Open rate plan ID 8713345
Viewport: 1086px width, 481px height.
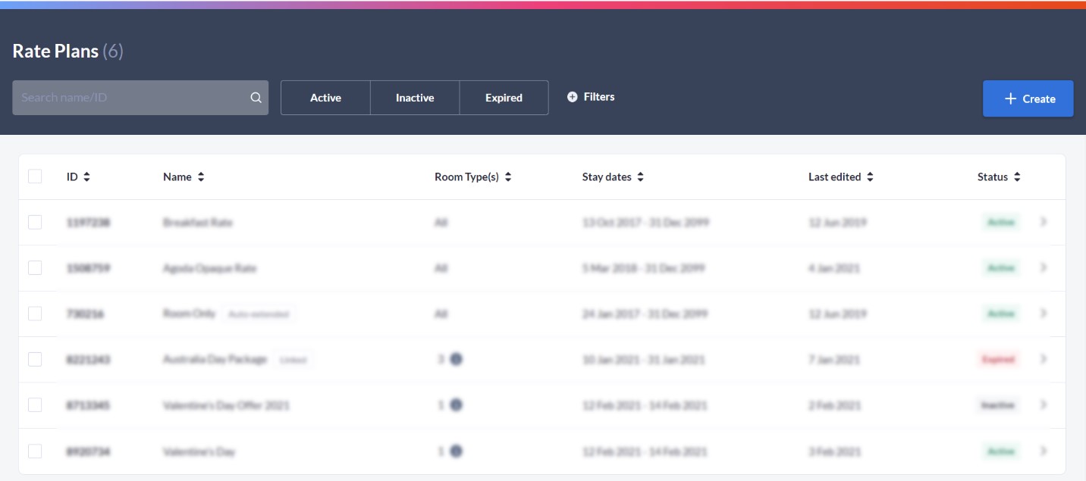[88, 405]
